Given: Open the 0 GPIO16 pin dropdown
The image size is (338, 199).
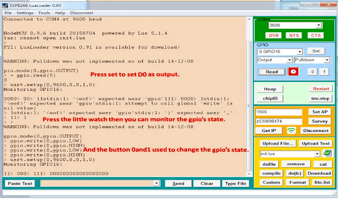Looking at the screenshot, I should pos(300,52).
